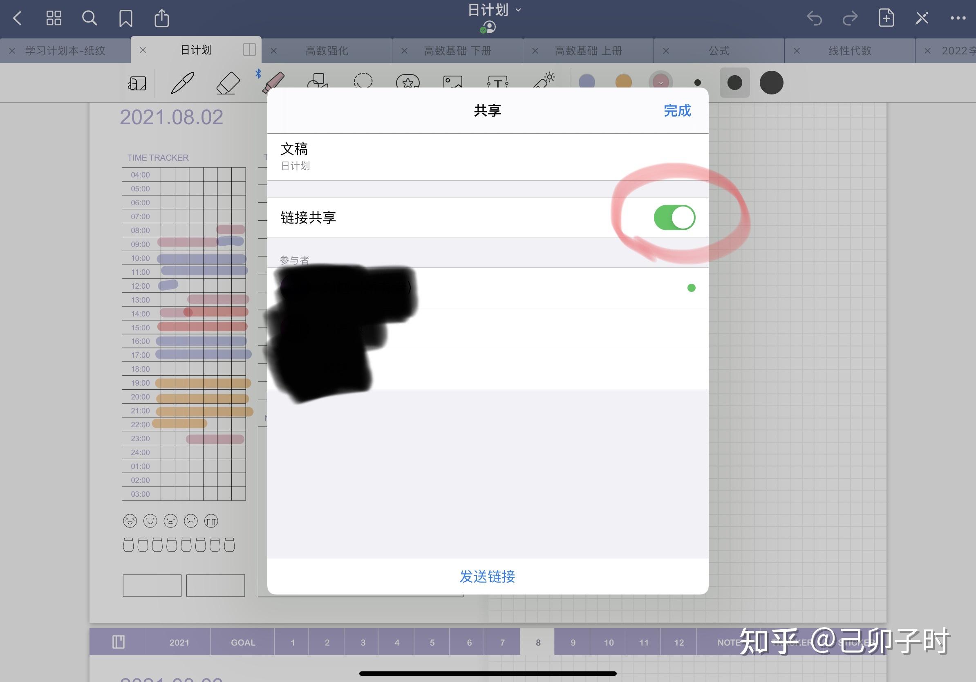Image resolution: width=976 pixels, height=682 pixels.
Task: Jump to month 8 in planner bar
Action: pos(538,642)
